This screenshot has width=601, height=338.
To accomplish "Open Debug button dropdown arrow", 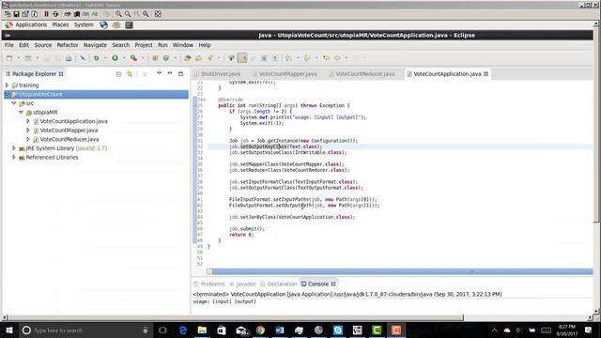I will (105, 58).
